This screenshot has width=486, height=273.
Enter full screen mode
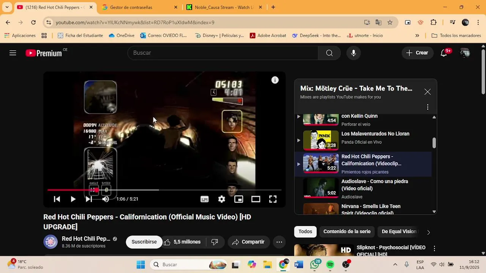tap(273, 199)
